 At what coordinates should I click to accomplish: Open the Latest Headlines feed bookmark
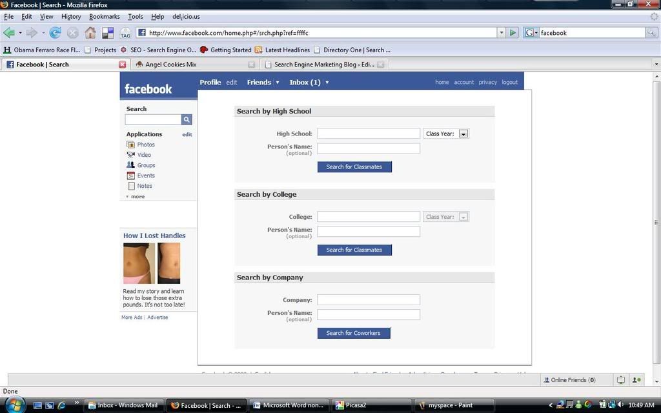click(282, 50)
